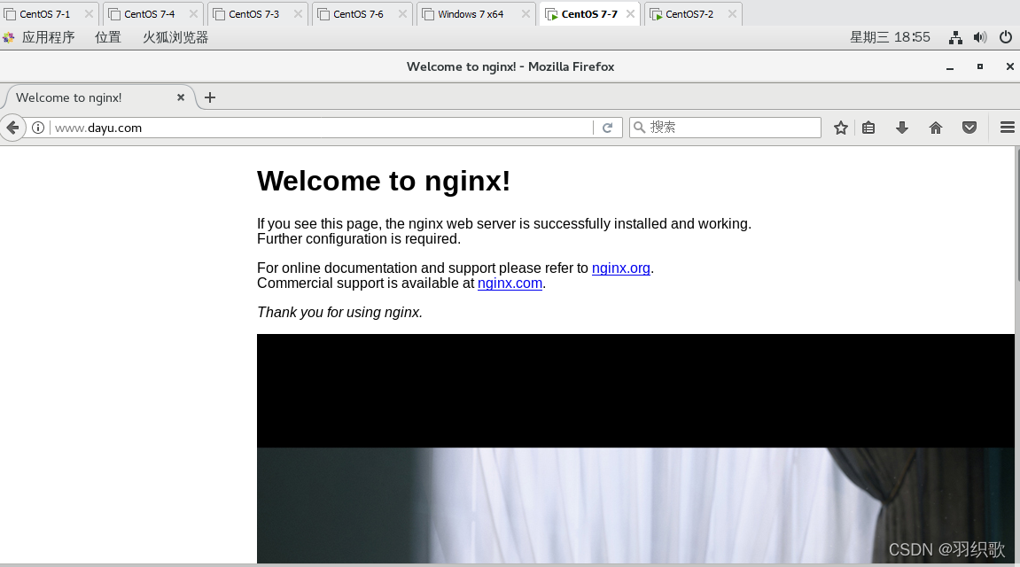This screenshot has width=1020, height=567.
Task: Click the search magnifier icon
Action: click(640, 128)
